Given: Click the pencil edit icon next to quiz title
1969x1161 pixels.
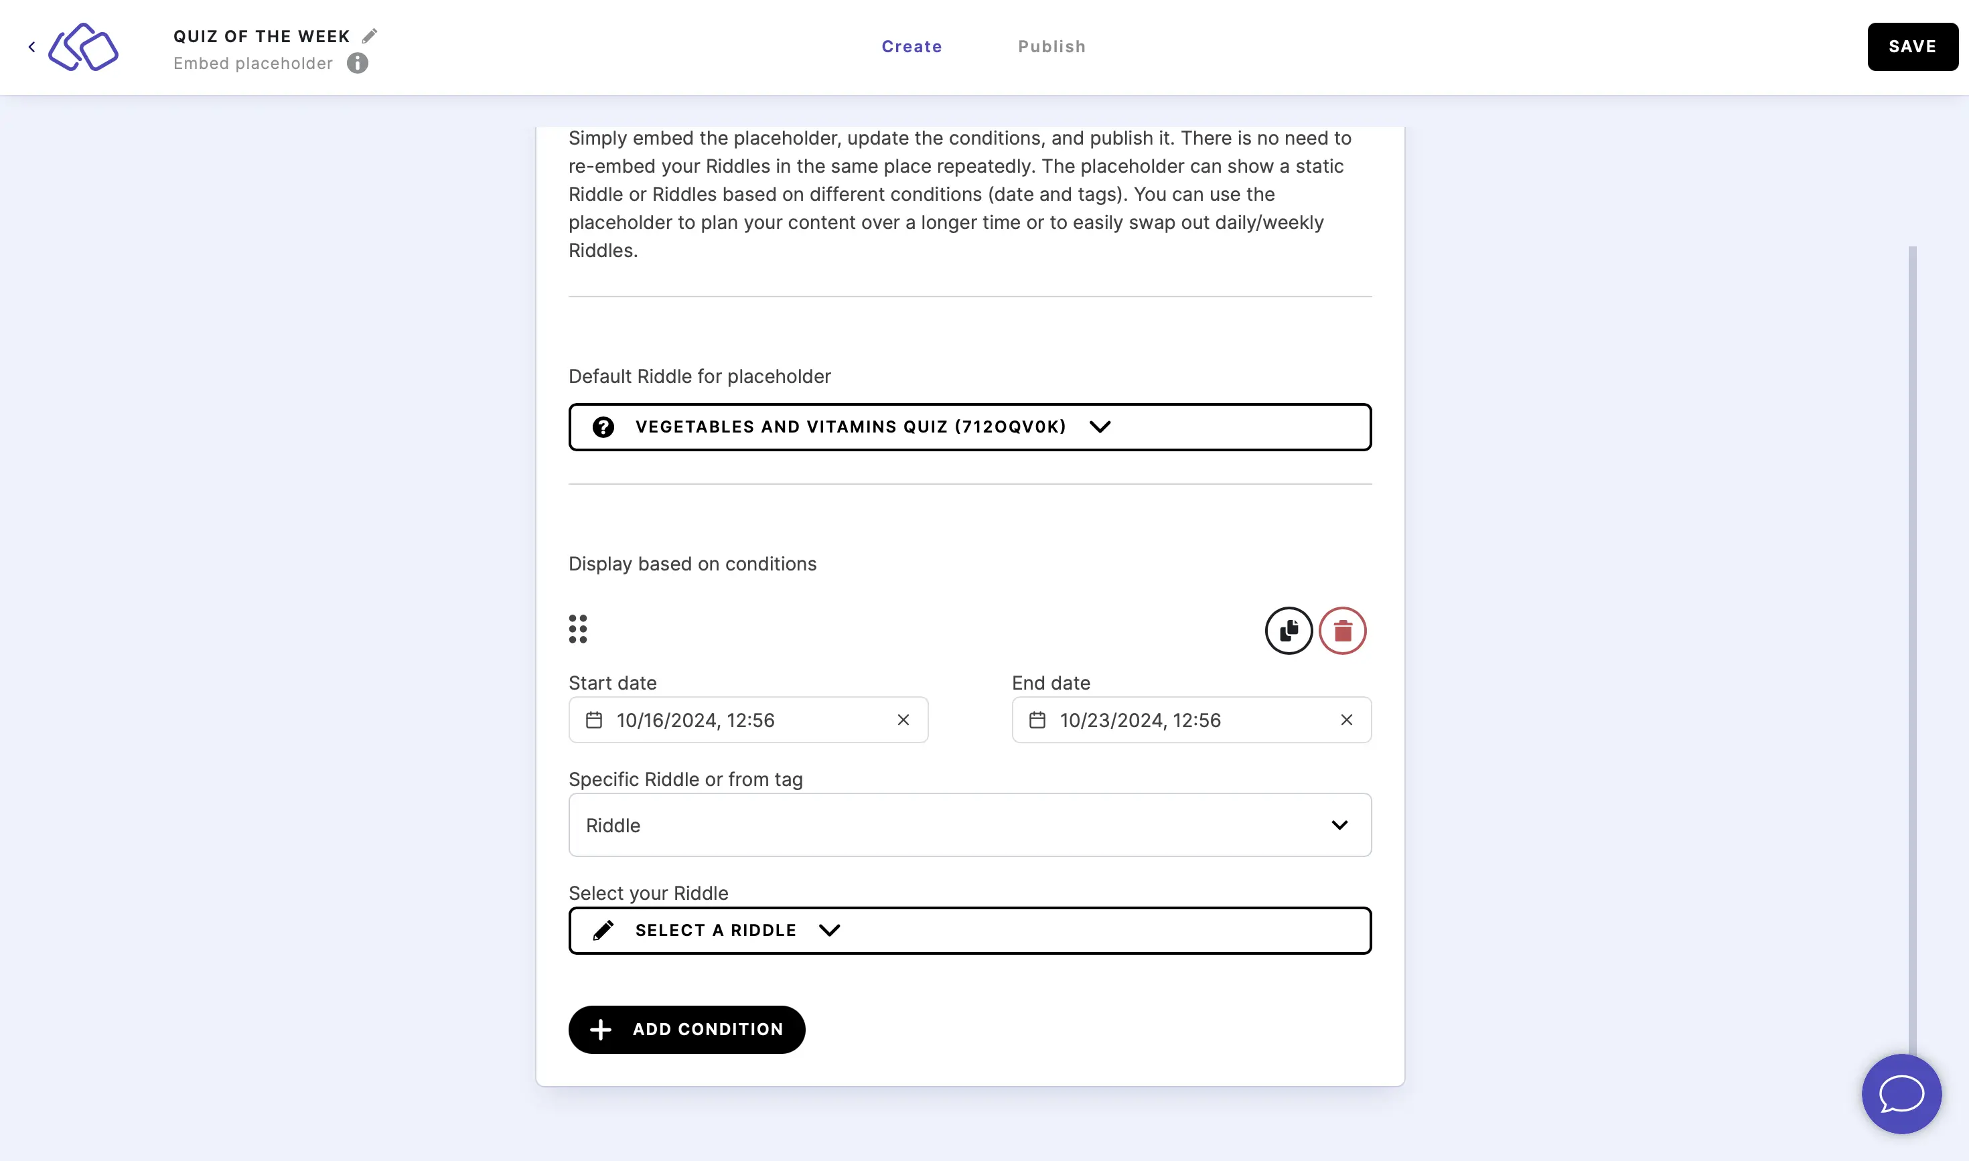Looking at the screenshot, I should 369,35.
